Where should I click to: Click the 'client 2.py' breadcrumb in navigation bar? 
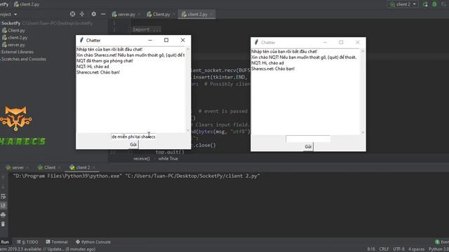27,4
